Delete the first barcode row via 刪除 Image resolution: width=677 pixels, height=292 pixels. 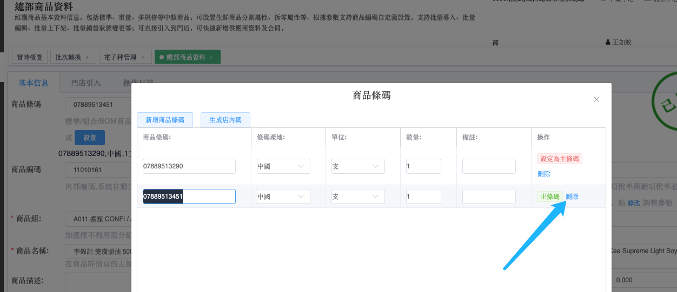pyautogui.click(x=544, y=174)
